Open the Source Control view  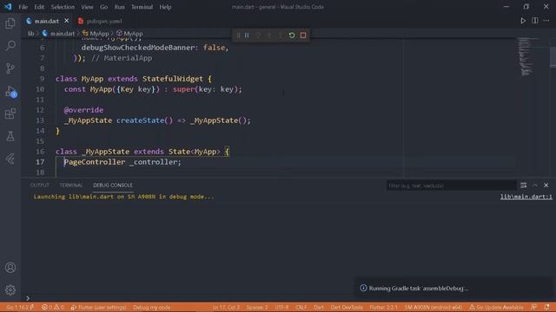tap(10, 68)
